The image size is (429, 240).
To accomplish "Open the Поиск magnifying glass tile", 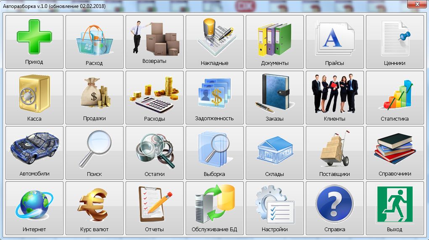I will [95, 153].
